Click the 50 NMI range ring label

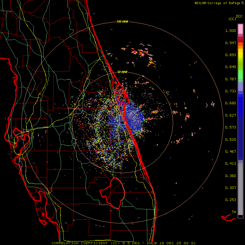tap(122, 72)
